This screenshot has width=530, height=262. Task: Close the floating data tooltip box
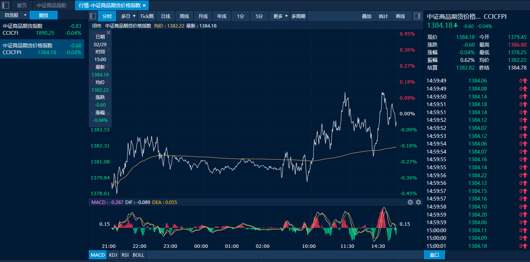pyautogui.click(x=108, y=33)
